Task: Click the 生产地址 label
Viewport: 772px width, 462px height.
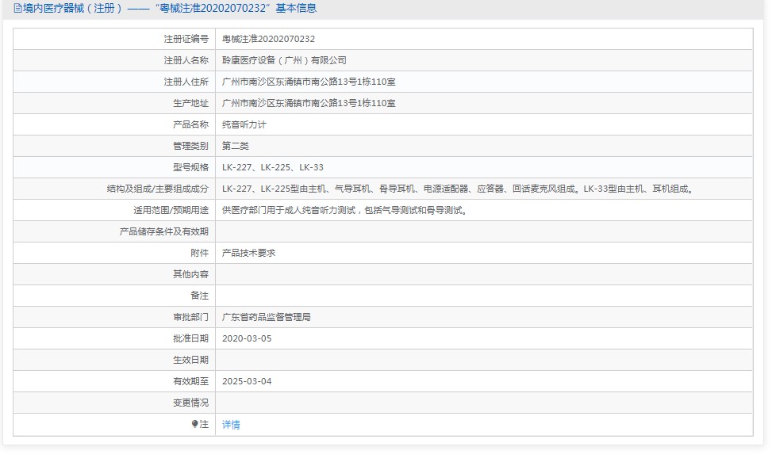Action: coord(190,103)
